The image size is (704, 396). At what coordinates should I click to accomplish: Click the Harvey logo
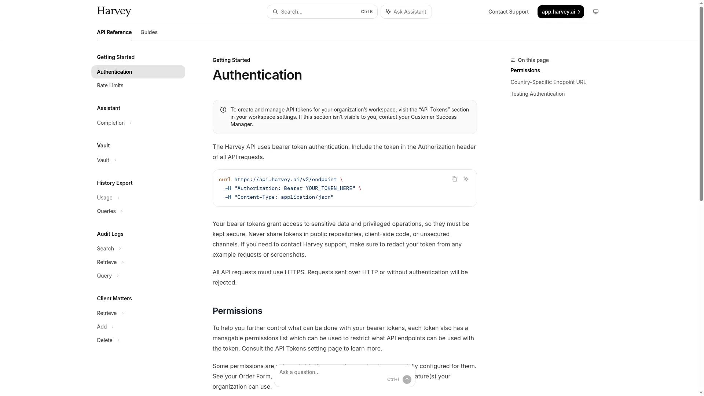(x=114, y=11)
